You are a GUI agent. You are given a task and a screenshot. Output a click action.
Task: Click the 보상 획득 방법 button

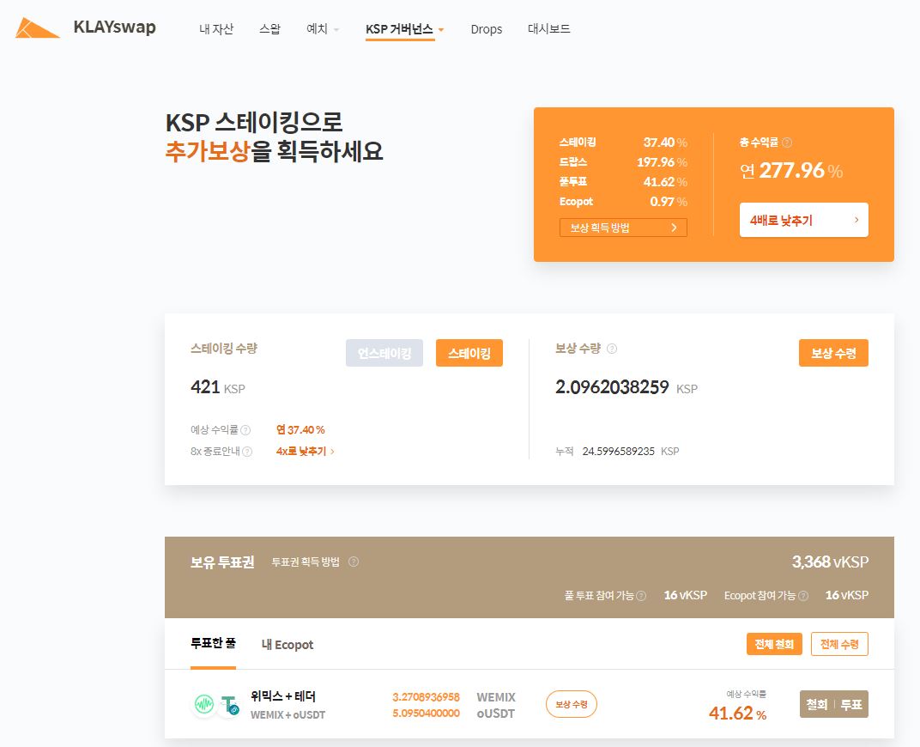[x=623, y=228]
